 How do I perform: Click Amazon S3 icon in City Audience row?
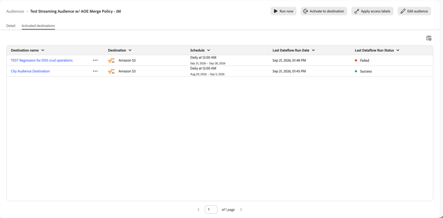click(111, 71)
